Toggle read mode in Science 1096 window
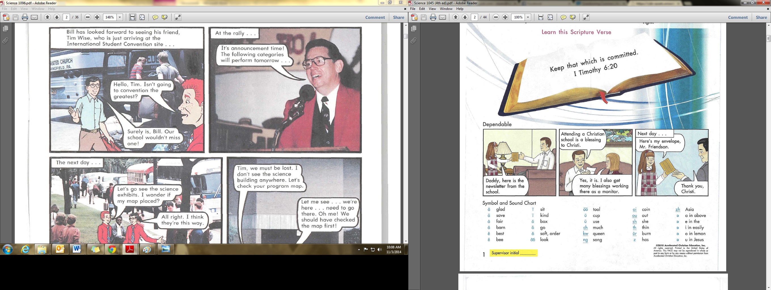The image size is (771, 290). (178, 17)
